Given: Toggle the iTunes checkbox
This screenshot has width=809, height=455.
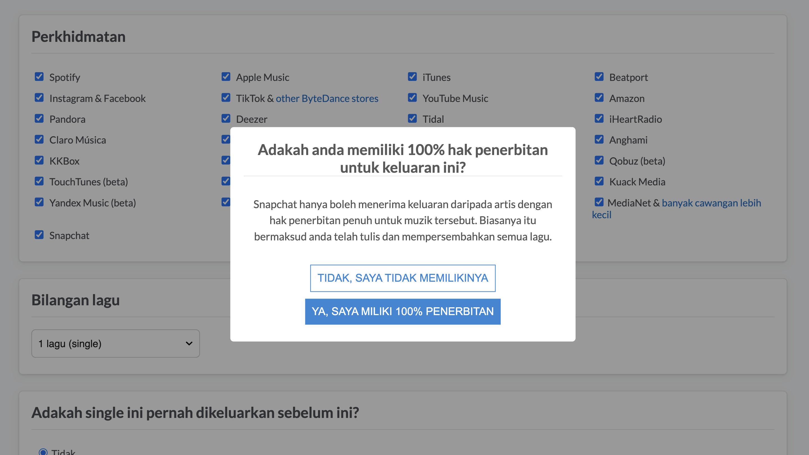Looking at the screenshot, I should [x=412, y=77].
